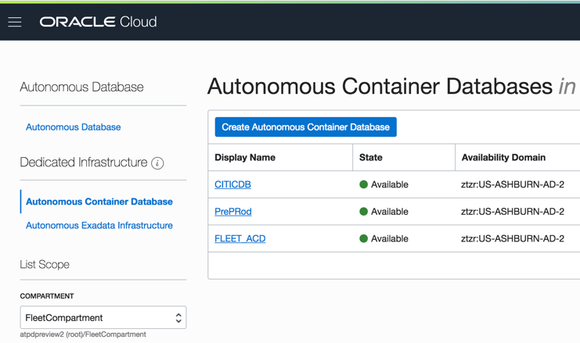
Task: Click Create Autonomous Container Database button
Action: click(x=305, y=127)
